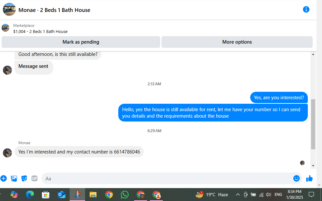Open conversation information via blue info icon
The width and height of the screenshot is (322, 201).
[x=306, y=9]
